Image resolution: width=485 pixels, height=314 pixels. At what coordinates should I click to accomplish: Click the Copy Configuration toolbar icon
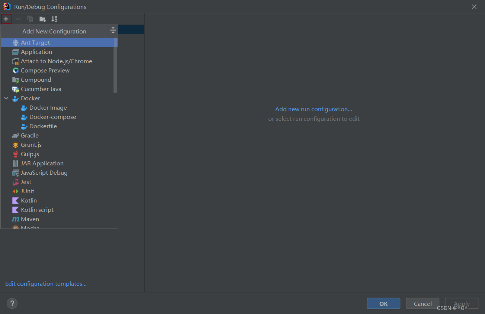(30, 19)
